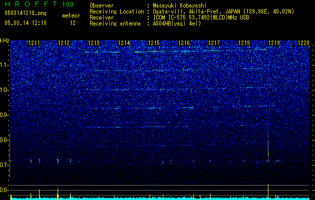Click the 0.9 frequency axis label
This screenshot has width=315, height=200.
(5, 115)
